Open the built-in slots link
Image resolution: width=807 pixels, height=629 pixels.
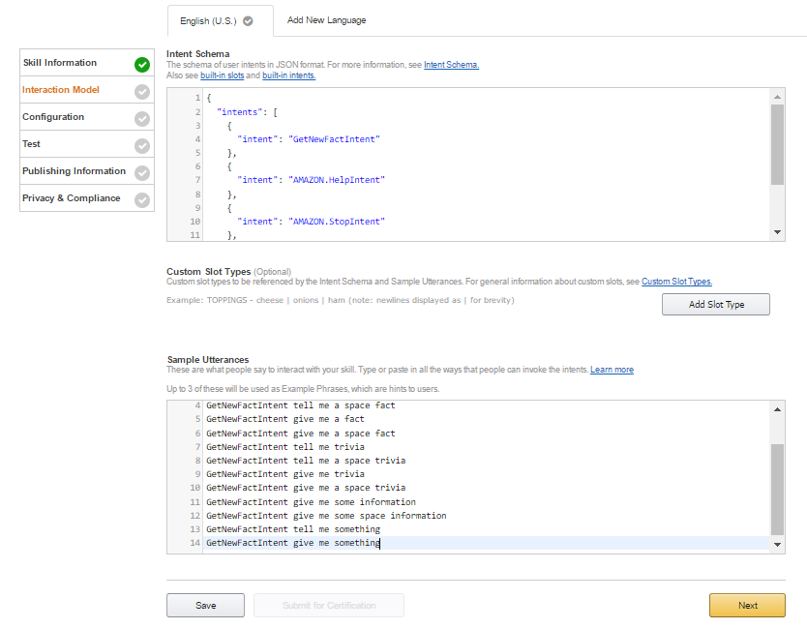(222, 75)
